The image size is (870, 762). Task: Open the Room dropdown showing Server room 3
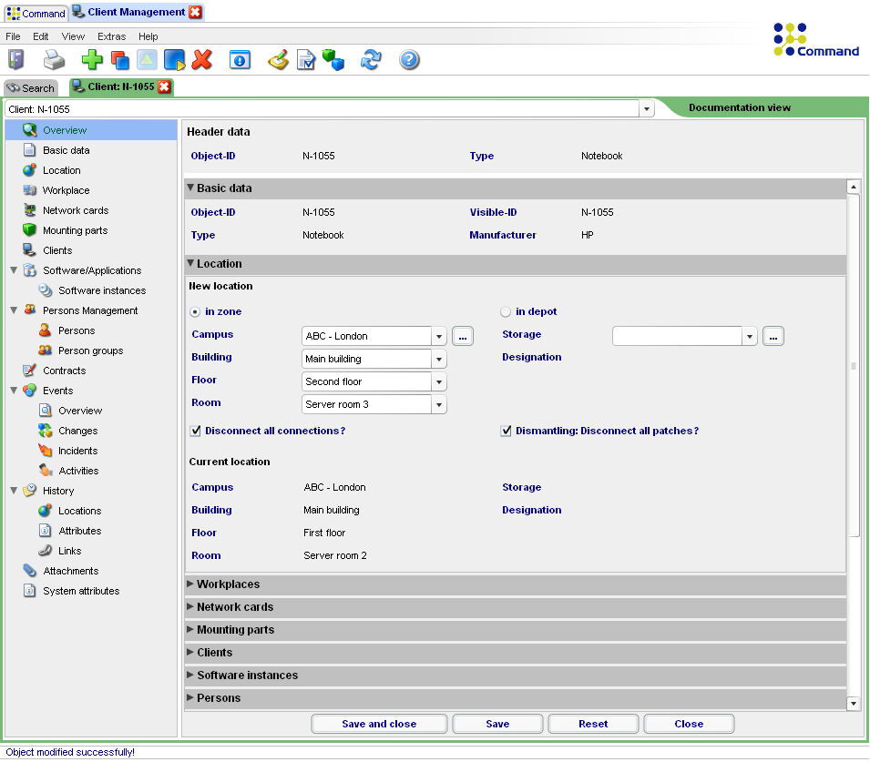[x=438, y=404]
